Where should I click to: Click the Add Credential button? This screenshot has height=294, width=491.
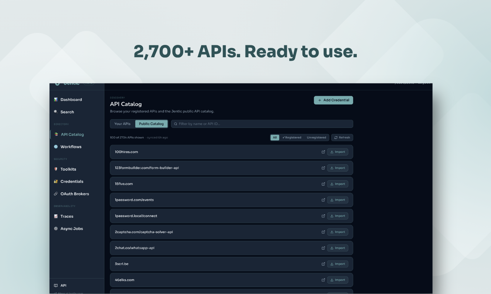point(333,100)
